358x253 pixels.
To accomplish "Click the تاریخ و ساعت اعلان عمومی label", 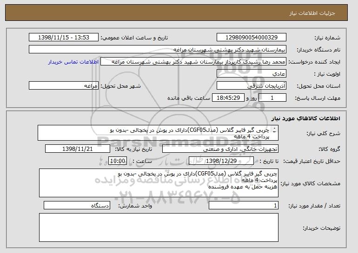I will pos(134,38).
